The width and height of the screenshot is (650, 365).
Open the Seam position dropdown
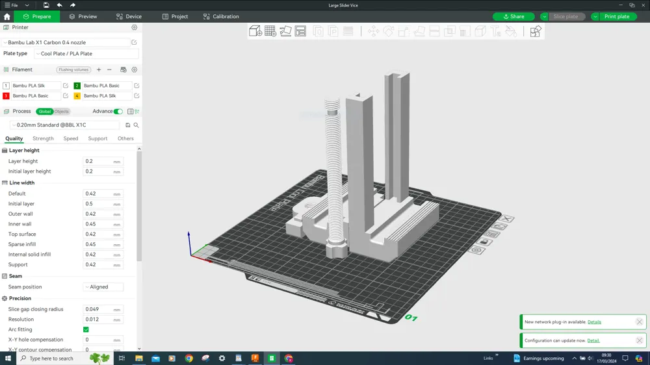[x=103, y=287]
